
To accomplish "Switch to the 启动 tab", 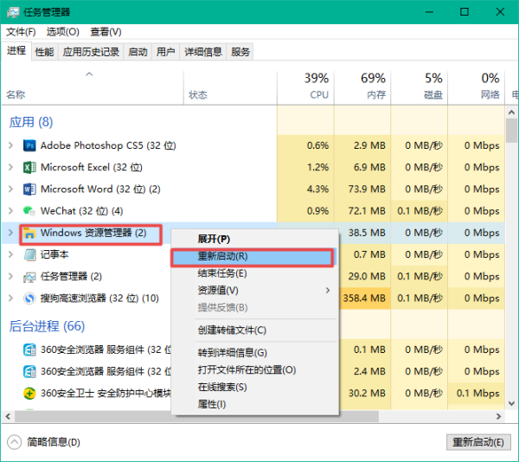I will pyautogui.click(x=138, y=52).
